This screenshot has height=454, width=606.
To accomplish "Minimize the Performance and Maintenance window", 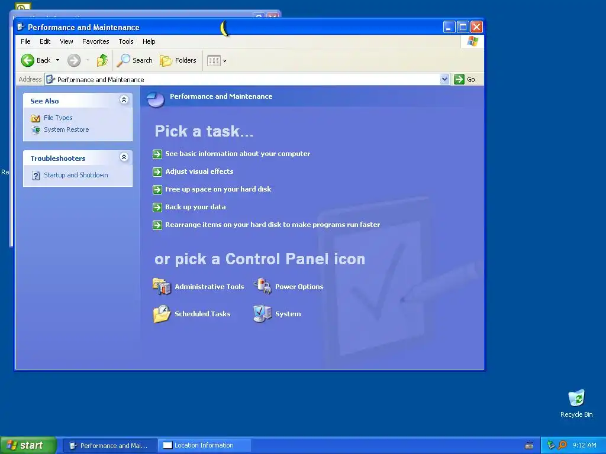I will (x=449, y=27).
